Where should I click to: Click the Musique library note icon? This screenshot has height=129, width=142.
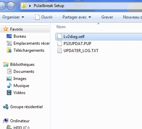click(9, 85)
